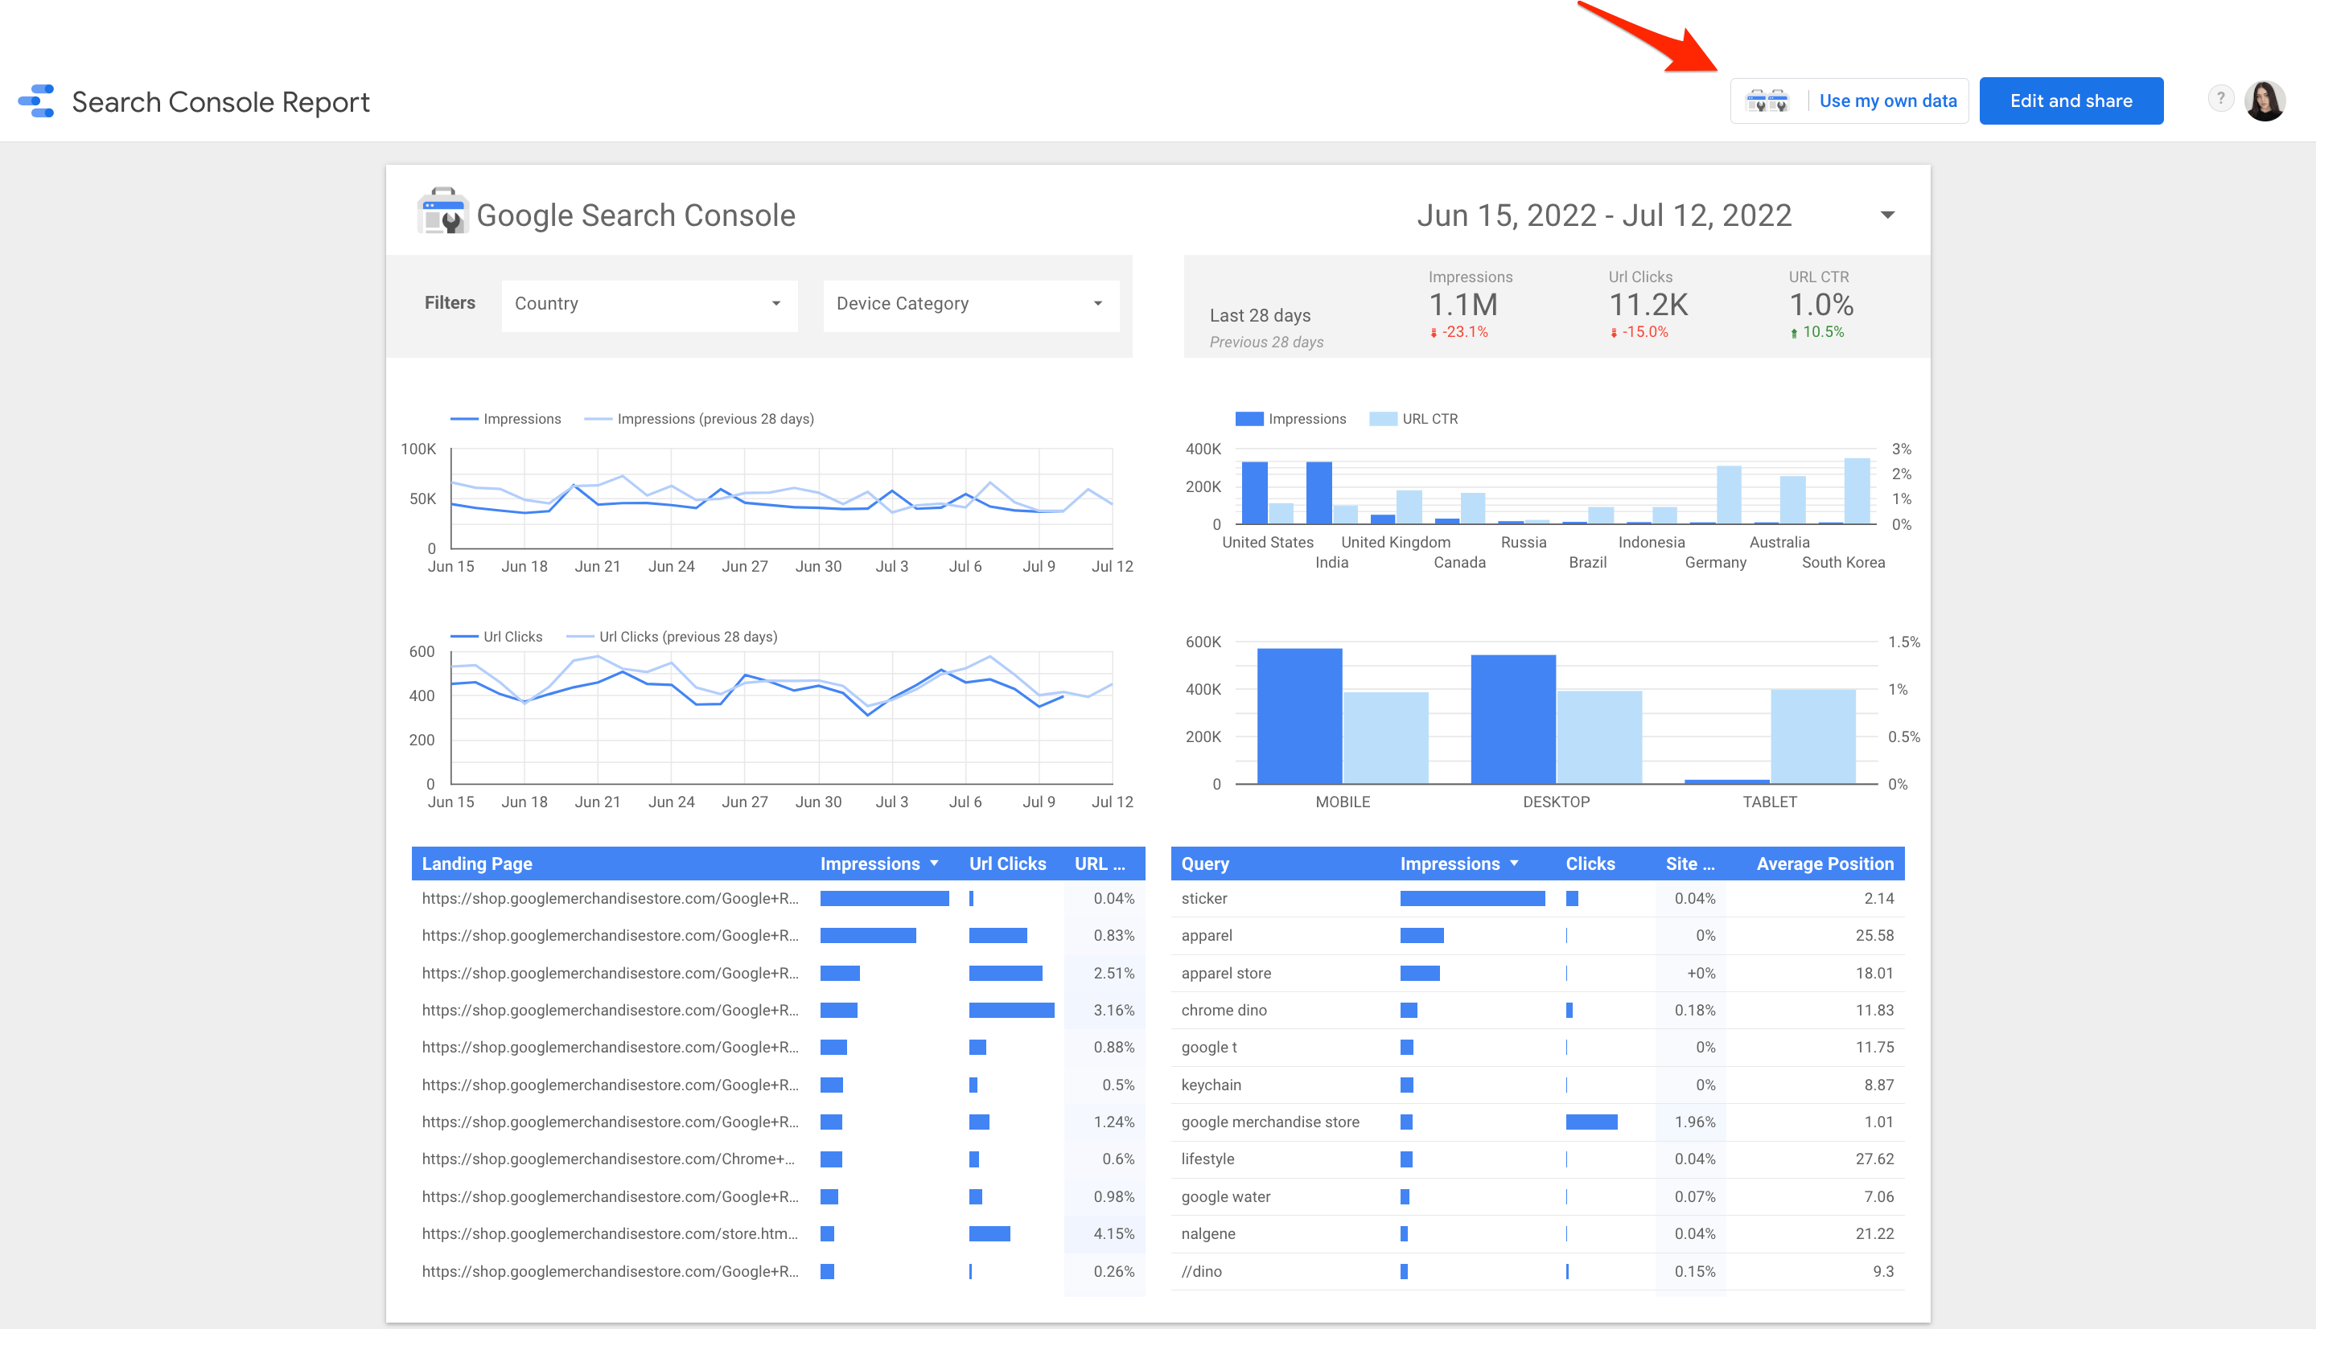Click the United States impressions bar
This screenshot has width=2349, height=1362.
point(1255,493)
